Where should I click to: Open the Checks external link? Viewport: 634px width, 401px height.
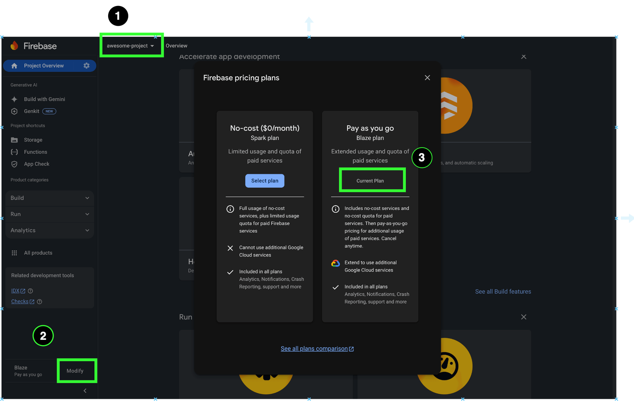click(x=23, y=301)
